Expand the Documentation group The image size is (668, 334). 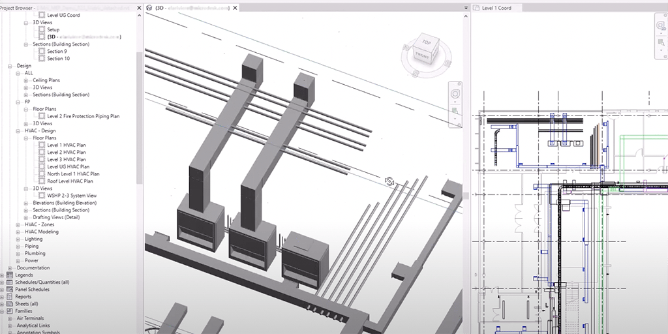tap(10, 268)
